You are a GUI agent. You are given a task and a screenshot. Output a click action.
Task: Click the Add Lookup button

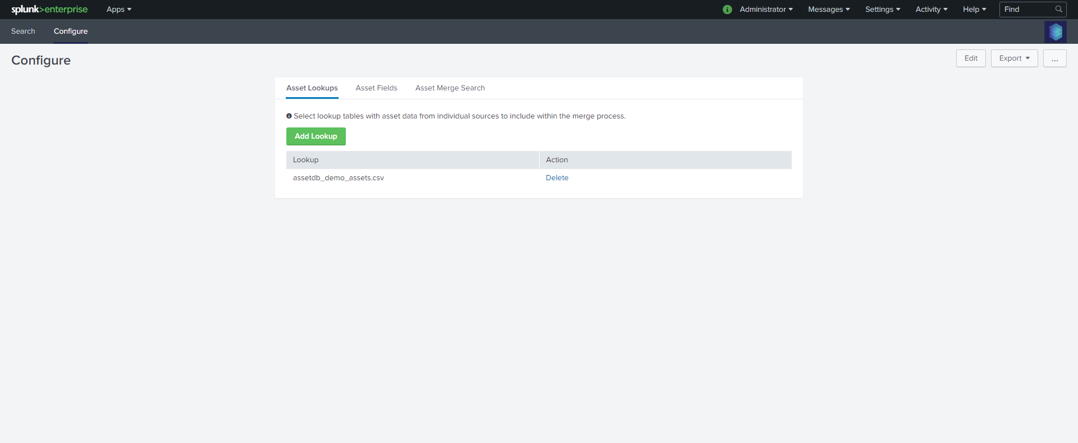coord(316,136)
